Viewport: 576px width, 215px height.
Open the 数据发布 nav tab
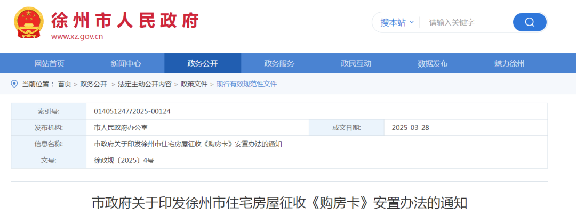point(433,63)
